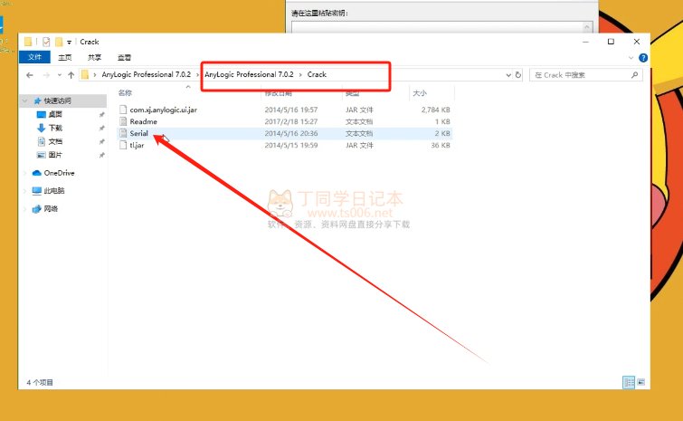Select the Readme text file
Screen dimensions: 683x421
click(x=143, y=121)
